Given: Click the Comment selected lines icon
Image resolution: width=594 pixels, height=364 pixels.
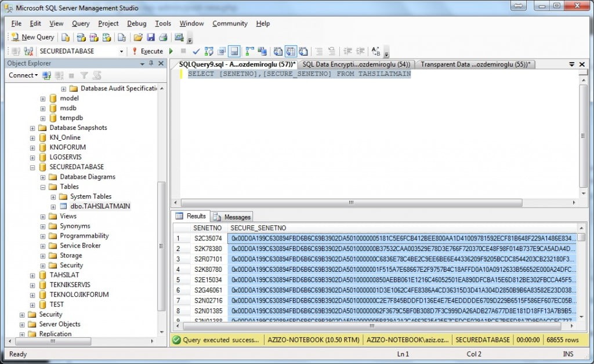Looking at the screenshot, I should pyautogui.click(x=347, y=51).
